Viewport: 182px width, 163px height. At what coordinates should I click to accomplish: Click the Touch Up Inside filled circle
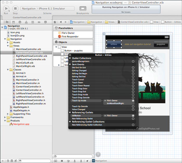click(133, 101)
